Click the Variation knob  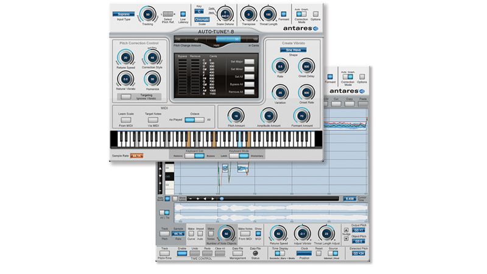tap(280, 93)
